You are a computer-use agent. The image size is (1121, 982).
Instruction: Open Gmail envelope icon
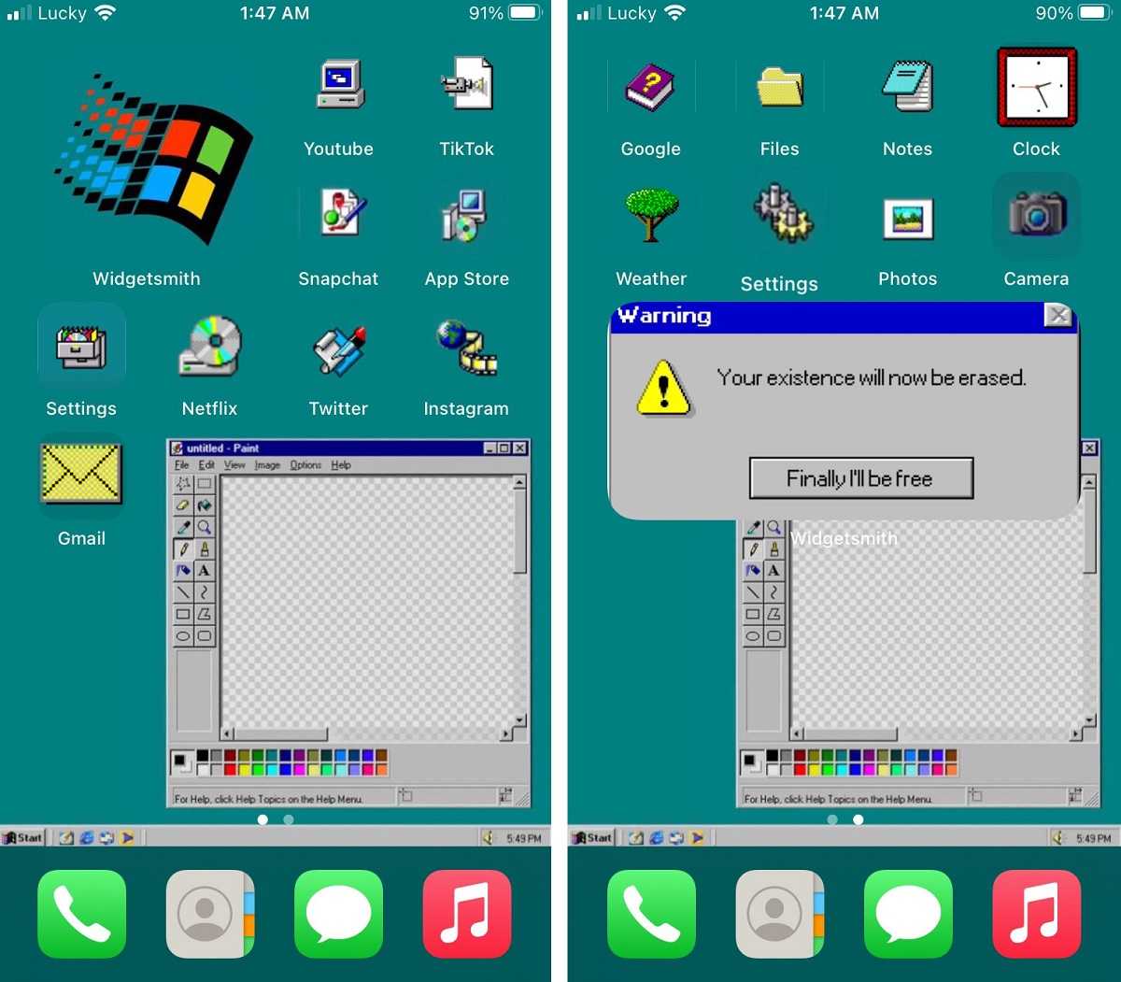pos(81,477)
